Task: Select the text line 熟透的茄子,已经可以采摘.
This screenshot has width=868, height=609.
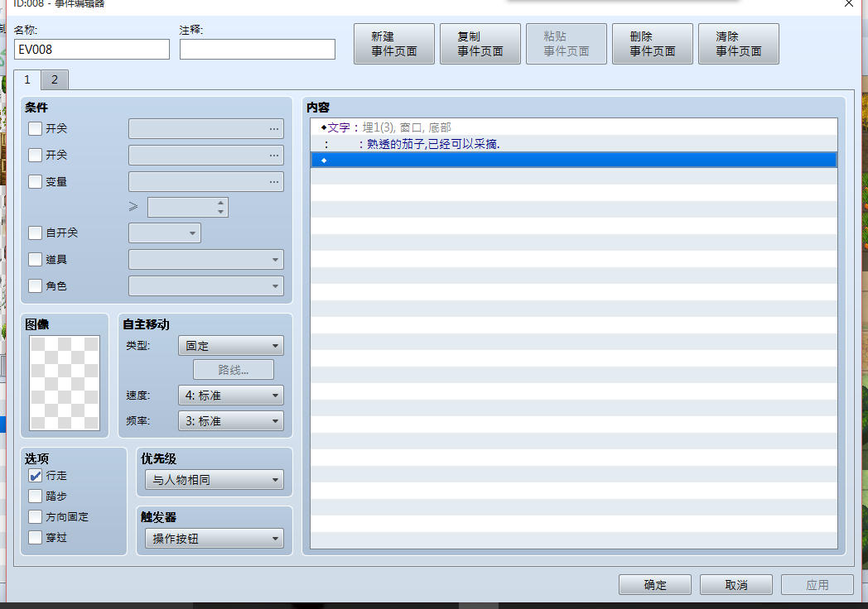Action: (x=573, y=144)
